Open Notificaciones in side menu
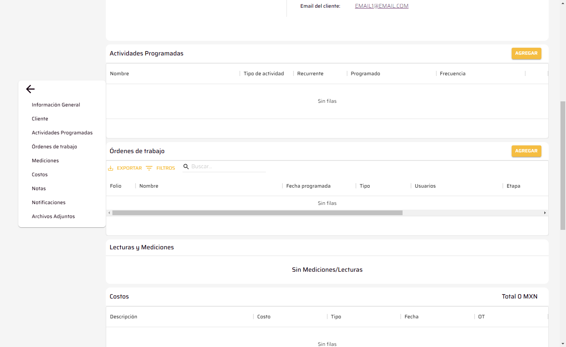The height and width of the screenshot is (347, 566). 48,202
